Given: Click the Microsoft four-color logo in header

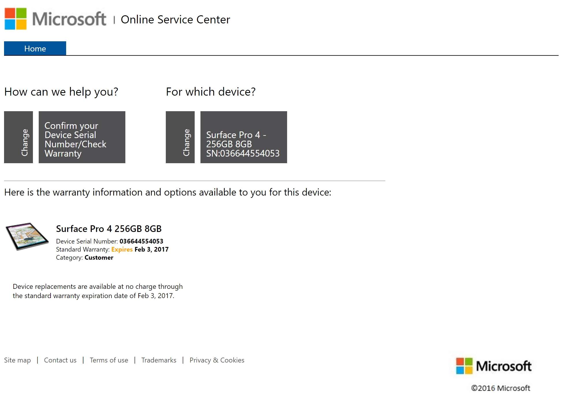Looking at the screenshot, I should (x=16, y=19).
